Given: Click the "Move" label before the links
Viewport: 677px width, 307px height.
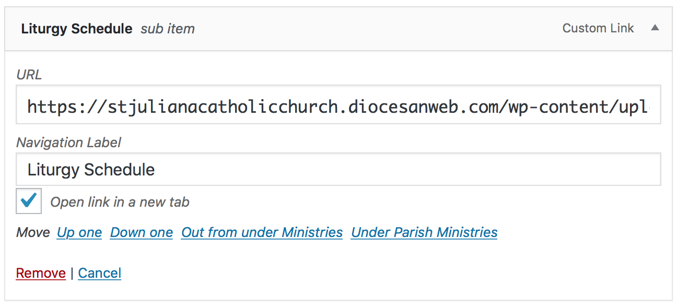Looking at the screenshot, I should pos(33,232).
